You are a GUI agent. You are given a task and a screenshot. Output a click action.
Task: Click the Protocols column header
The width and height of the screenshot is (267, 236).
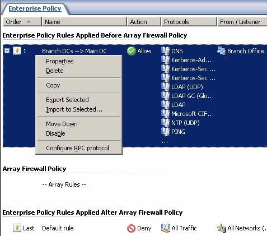(x=189, y=22)
